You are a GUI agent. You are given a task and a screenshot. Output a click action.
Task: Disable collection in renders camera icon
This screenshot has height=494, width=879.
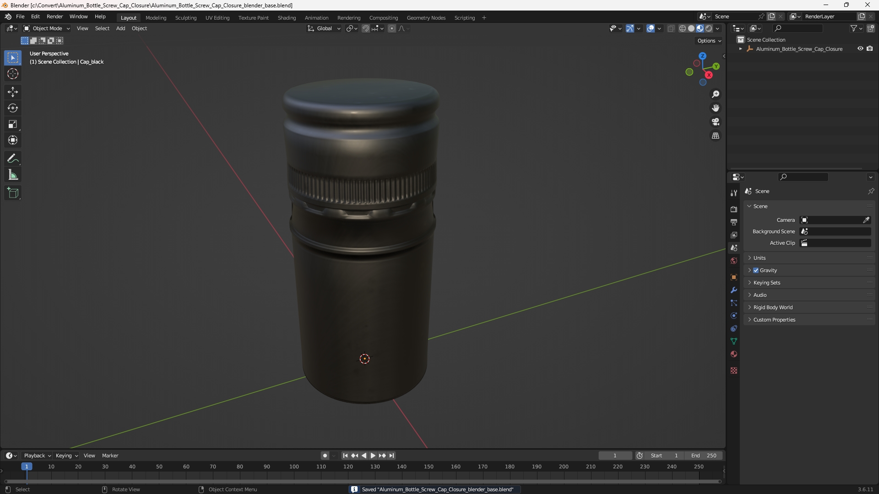[x=870, y=48]
